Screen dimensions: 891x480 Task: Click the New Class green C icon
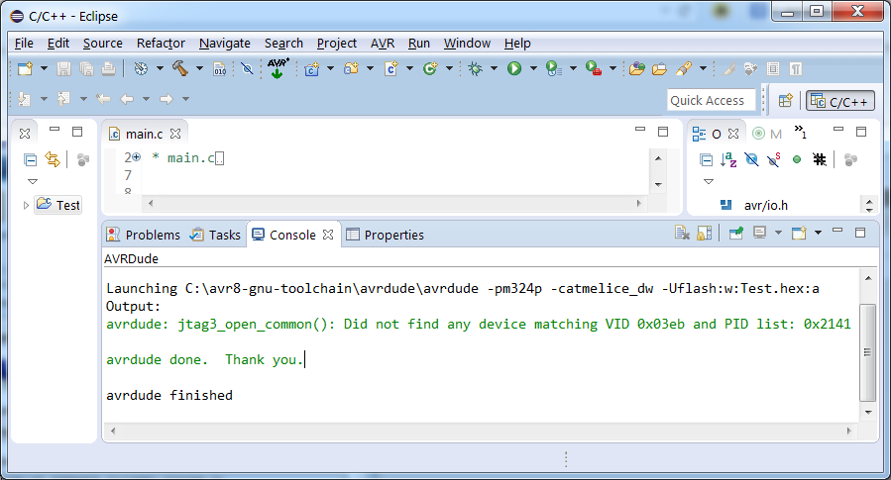pos(430,68)
